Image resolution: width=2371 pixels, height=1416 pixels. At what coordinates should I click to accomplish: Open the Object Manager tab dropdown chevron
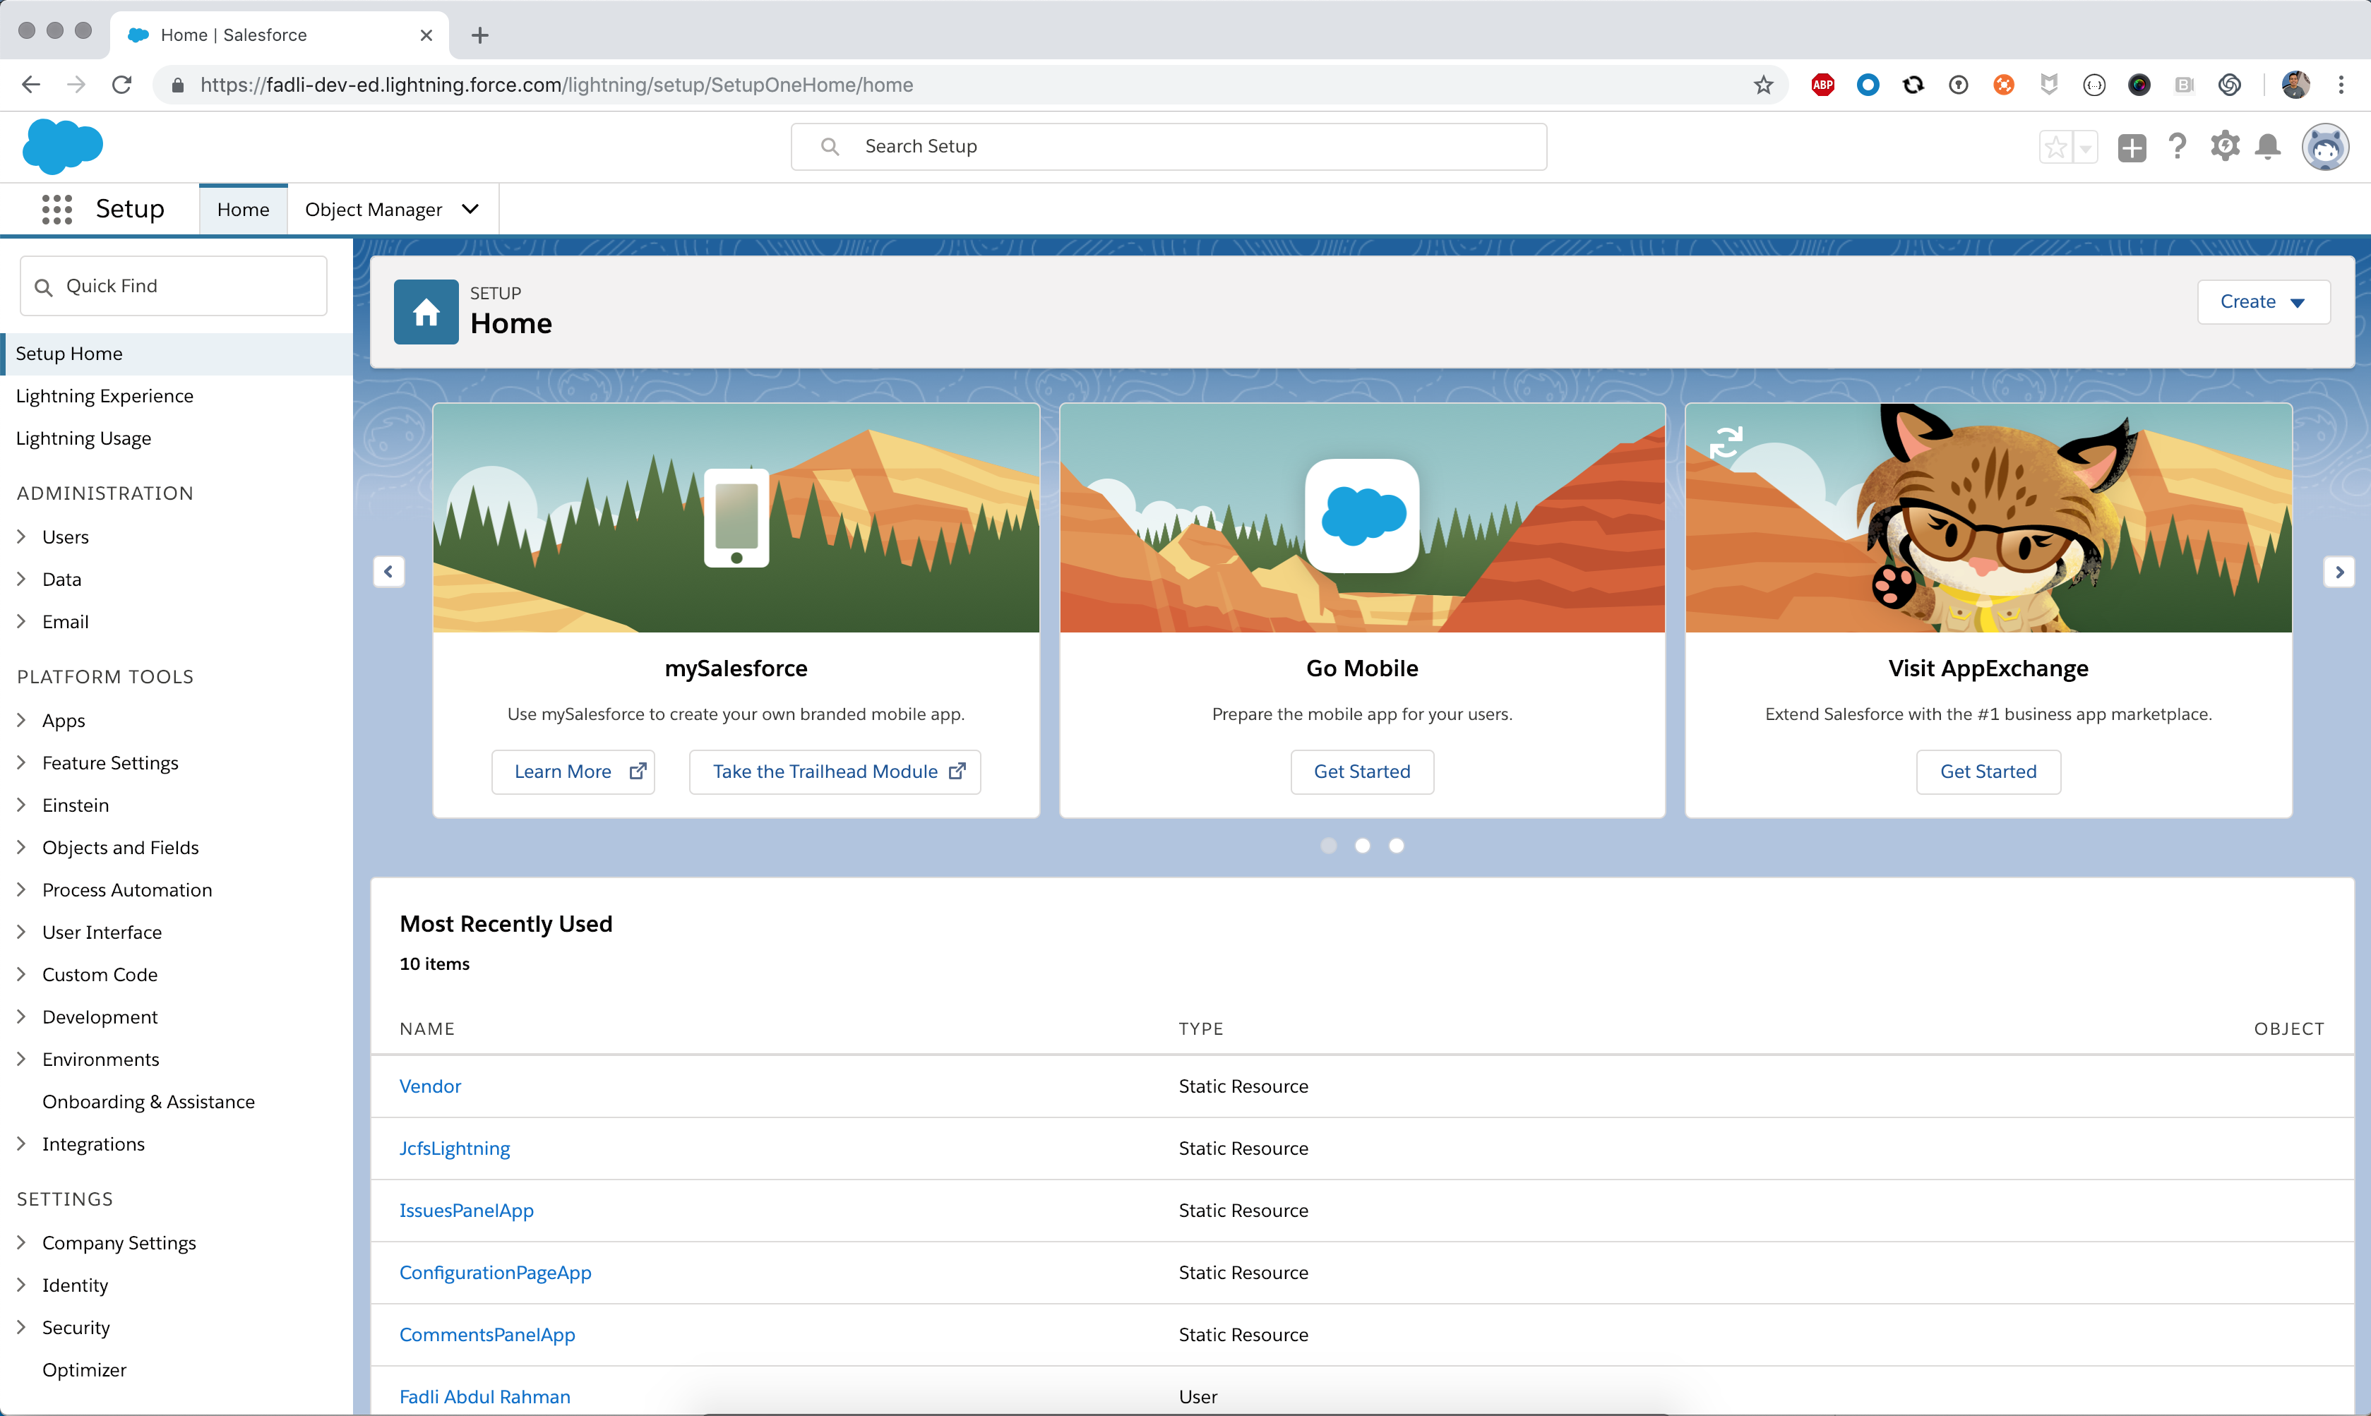(x=470, y=209)
